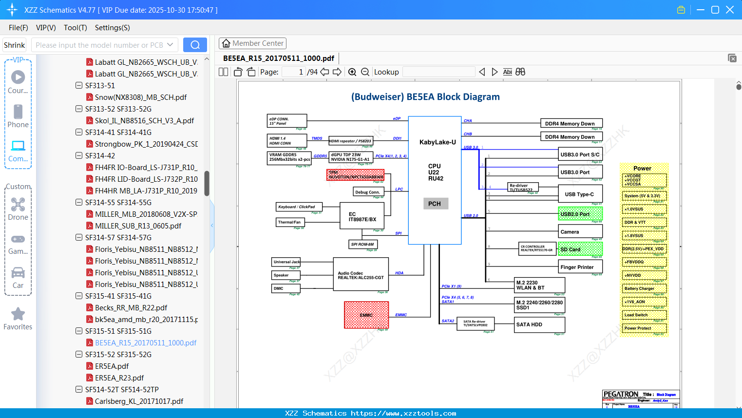The height and width of the screenshot is (418, 742).
Task: Collapse the SF314-42 tree folder
Action: point(79,155)
